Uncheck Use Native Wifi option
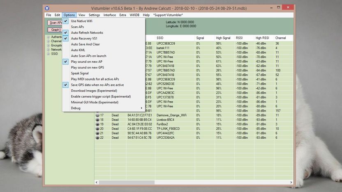Image resolution: width=342 pixels, height=192 pixels. pos(65,21)
